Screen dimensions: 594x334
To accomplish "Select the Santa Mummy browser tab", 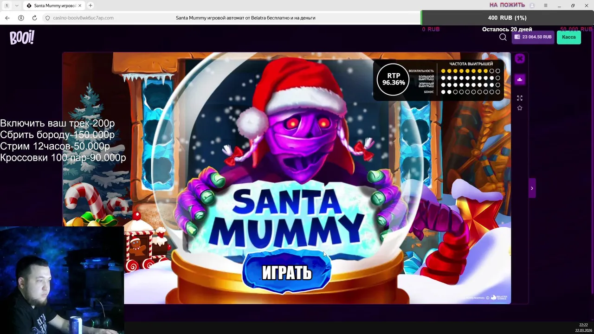I will (x=54, y=6).
